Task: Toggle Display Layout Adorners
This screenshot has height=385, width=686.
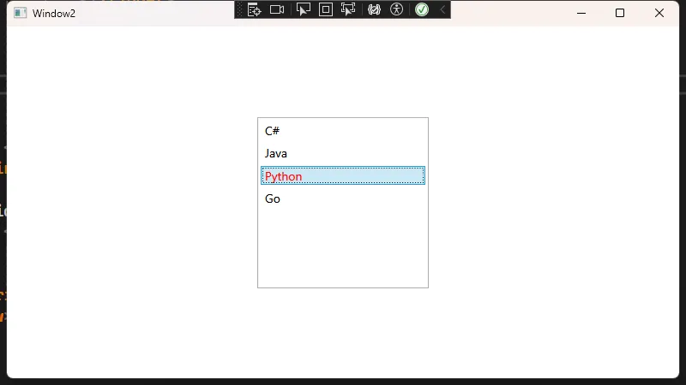Action: click(325, 9)
